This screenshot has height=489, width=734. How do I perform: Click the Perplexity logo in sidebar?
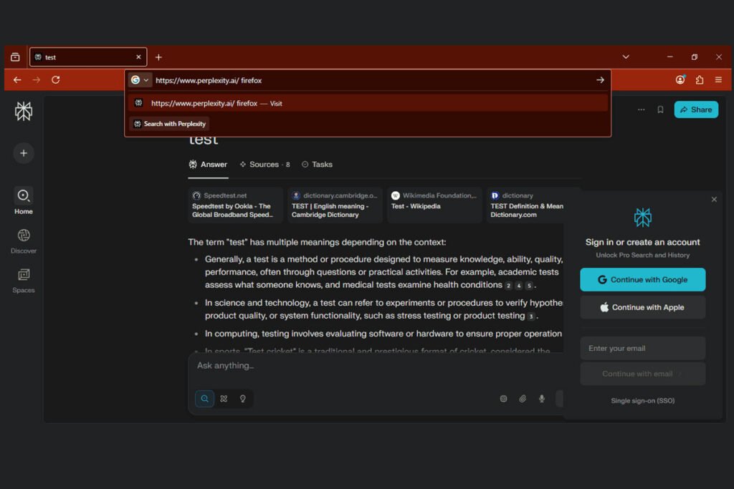[24, 111]
